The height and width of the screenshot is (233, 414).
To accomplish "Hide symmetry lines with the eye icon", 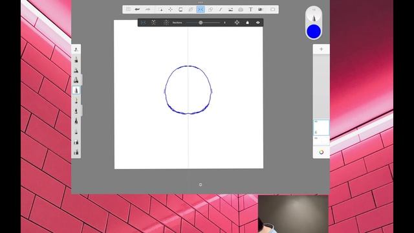I will coord(258,23).
